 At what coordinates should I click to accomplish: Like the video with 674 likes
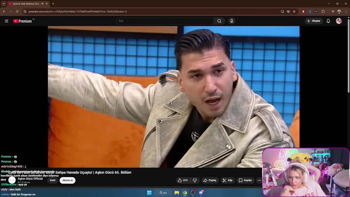tap(183, 180)
